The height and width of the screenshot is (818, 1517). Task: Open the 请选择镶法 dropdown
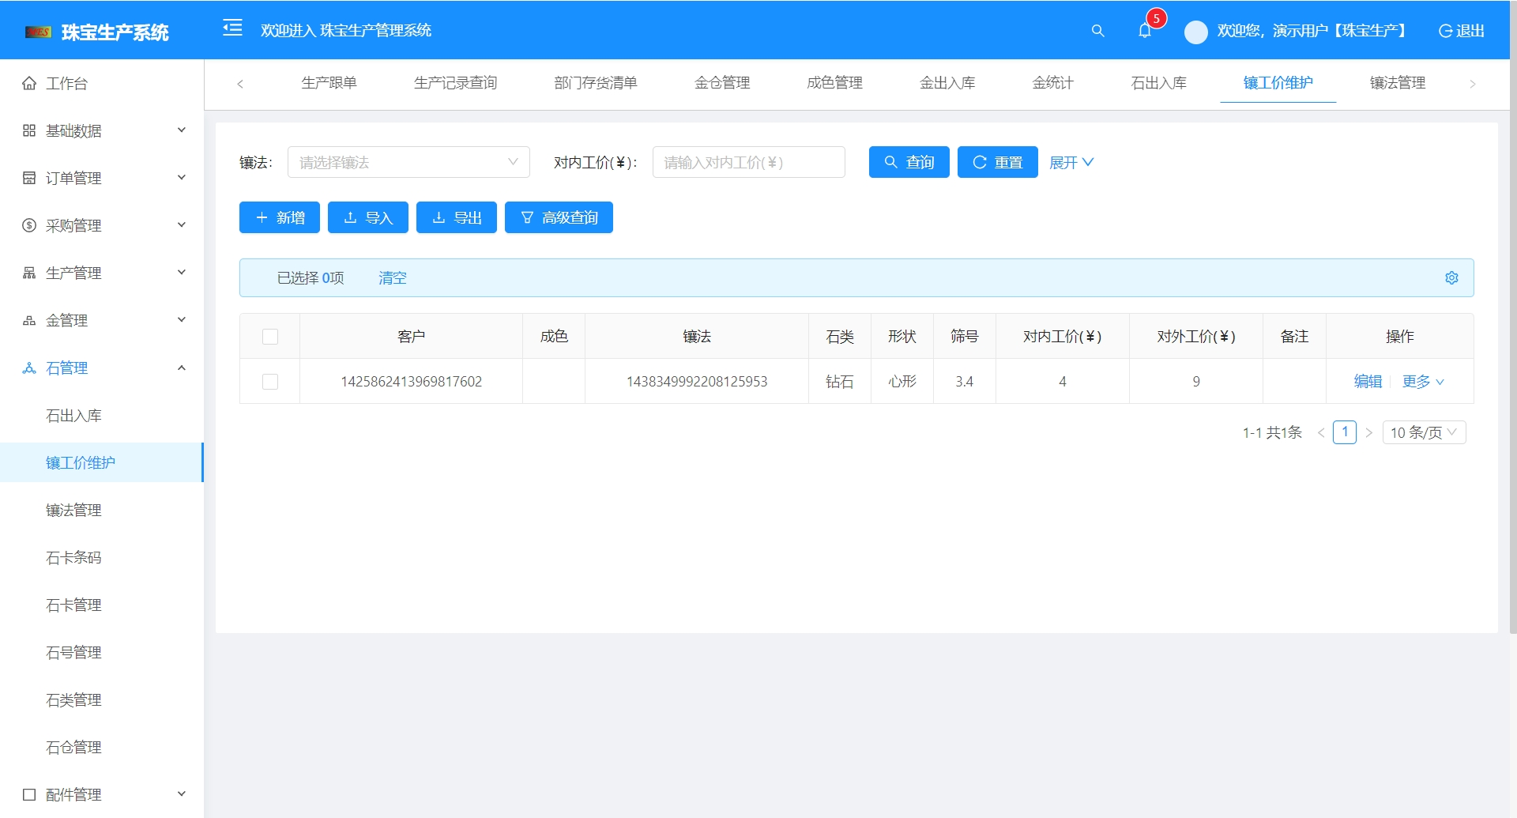point(408,162)
